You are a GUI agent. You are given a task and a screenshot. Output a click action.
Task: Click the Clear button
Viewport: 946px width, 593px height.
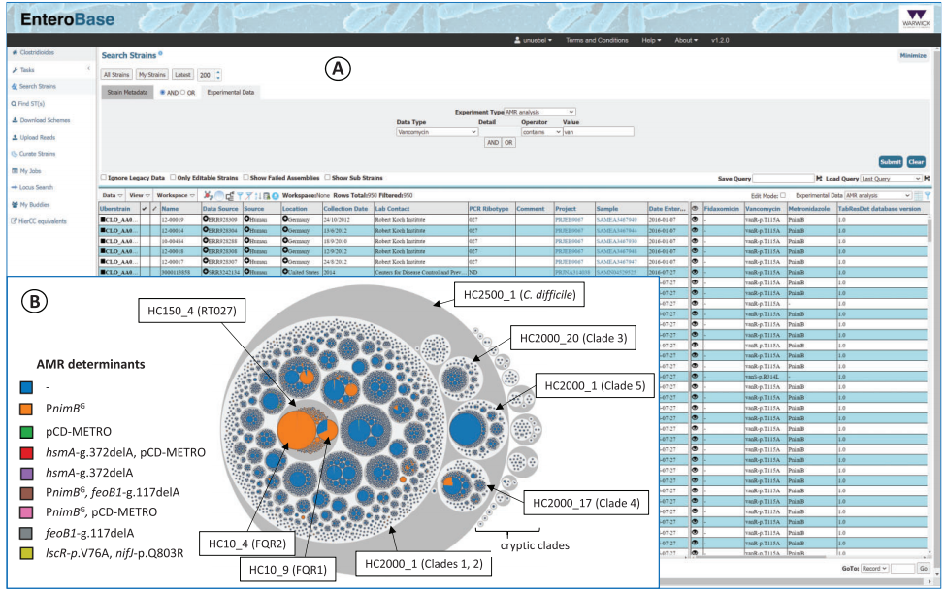916,162
